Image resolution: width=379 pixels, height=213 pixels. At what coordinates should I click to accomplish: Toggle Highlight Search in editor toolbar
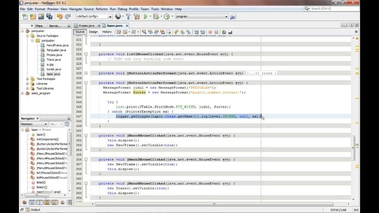pos(162,32)
